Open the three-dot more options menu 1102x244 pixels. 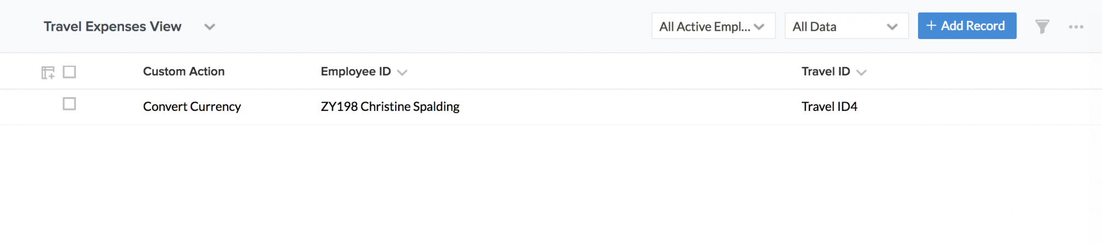click(x=1076, y=26)
